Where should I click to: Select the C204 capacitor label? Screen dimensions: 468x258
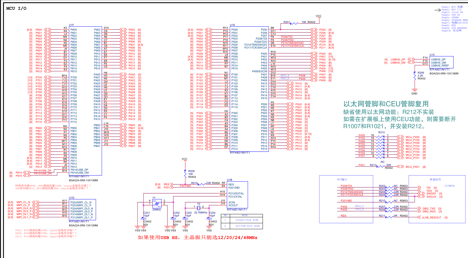(x=212, y=213)
